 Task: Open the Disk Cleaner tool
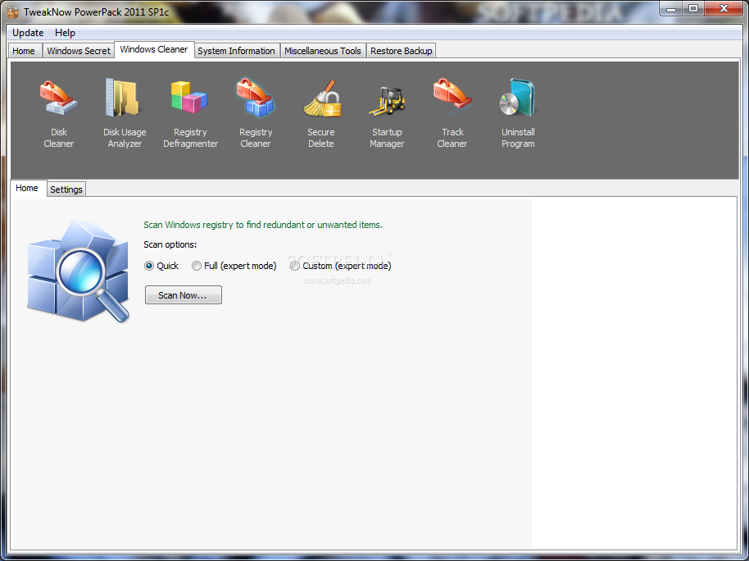click(59, 114)
